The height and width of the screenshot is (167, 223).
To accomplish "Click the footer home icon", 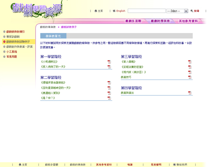I will pos(20,164).
